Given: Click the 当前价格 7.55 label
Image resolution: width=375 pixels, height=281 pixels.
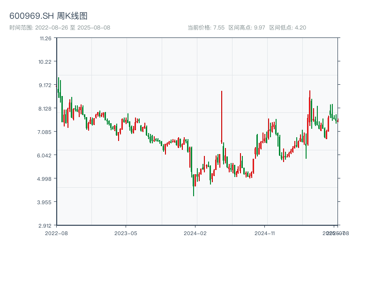Looking at the screenshot, I should [x=206, y=28].
